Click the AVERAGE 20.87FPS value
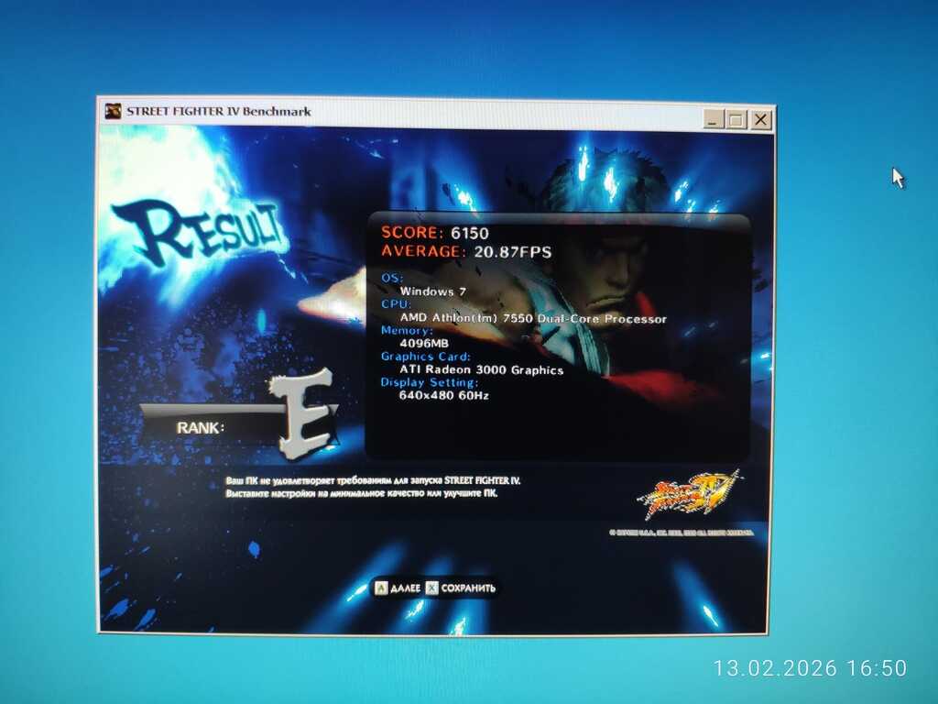Screen dimensions: 938x704 pyautogui.click(x=513, y=252)
